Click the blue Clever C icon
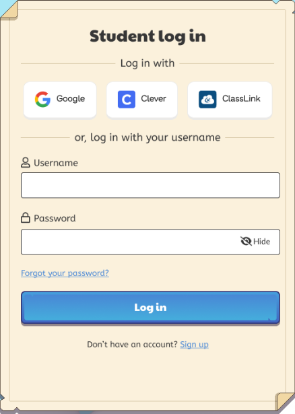 click(x=127, y=99)
